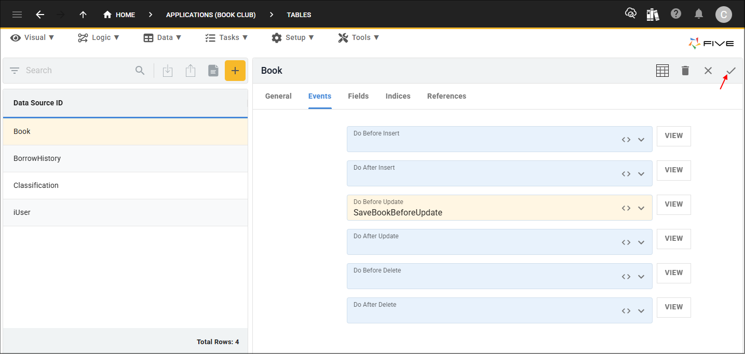Click the TABLES breadcrumb
This screenshot has height=354, width=745.
(299, 15)
